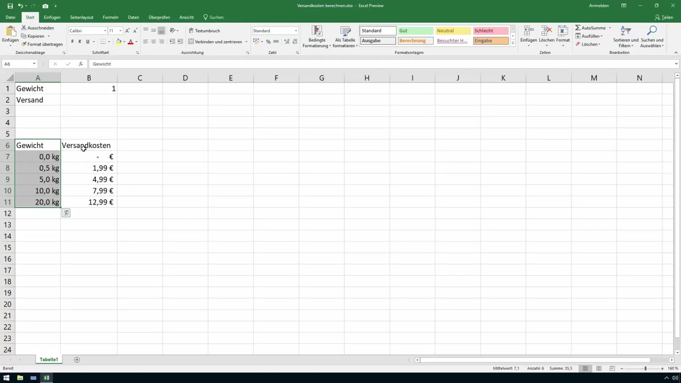The image size is (681, 383).
Task: Open the Formeln ribbon tab
Action: [x=110, y=17]
